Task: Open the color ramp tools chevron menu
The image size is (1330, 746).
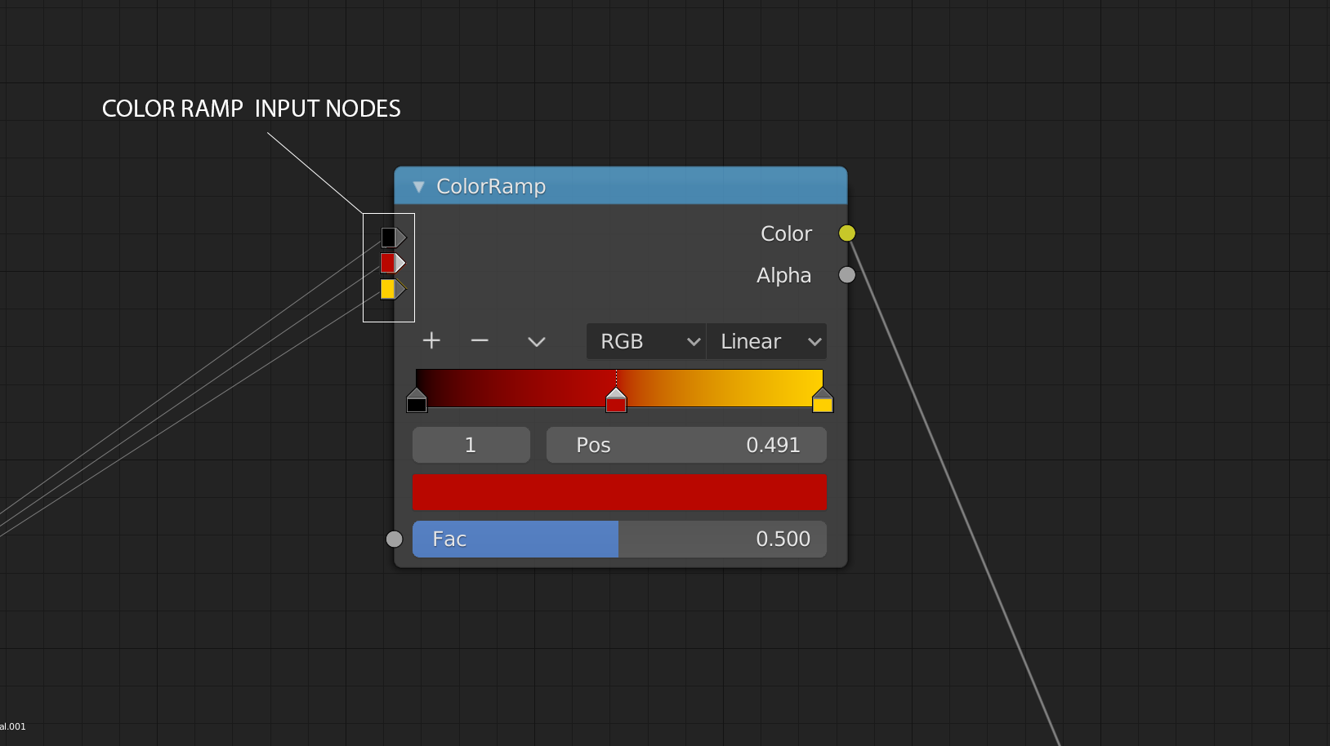Action: tap(536, 341)
